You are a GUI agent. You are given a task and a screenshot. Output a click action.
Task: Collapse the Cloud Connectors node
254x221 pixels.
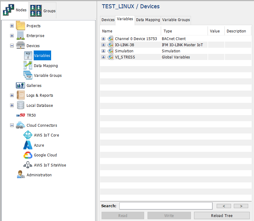pyautogui.click(x=12, y=125)
